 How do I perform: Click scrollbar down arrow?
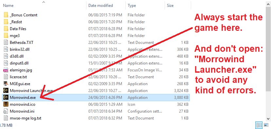click(x=268, y=119)
